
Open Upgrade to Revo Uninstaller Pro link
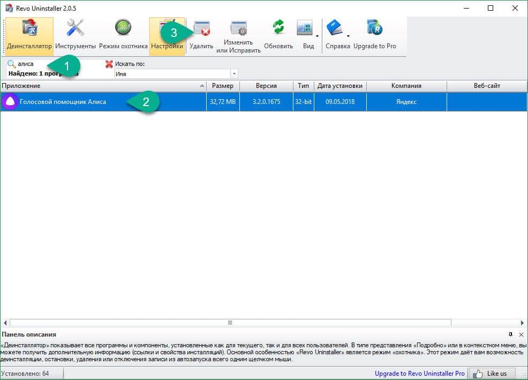tap(419, 373)
